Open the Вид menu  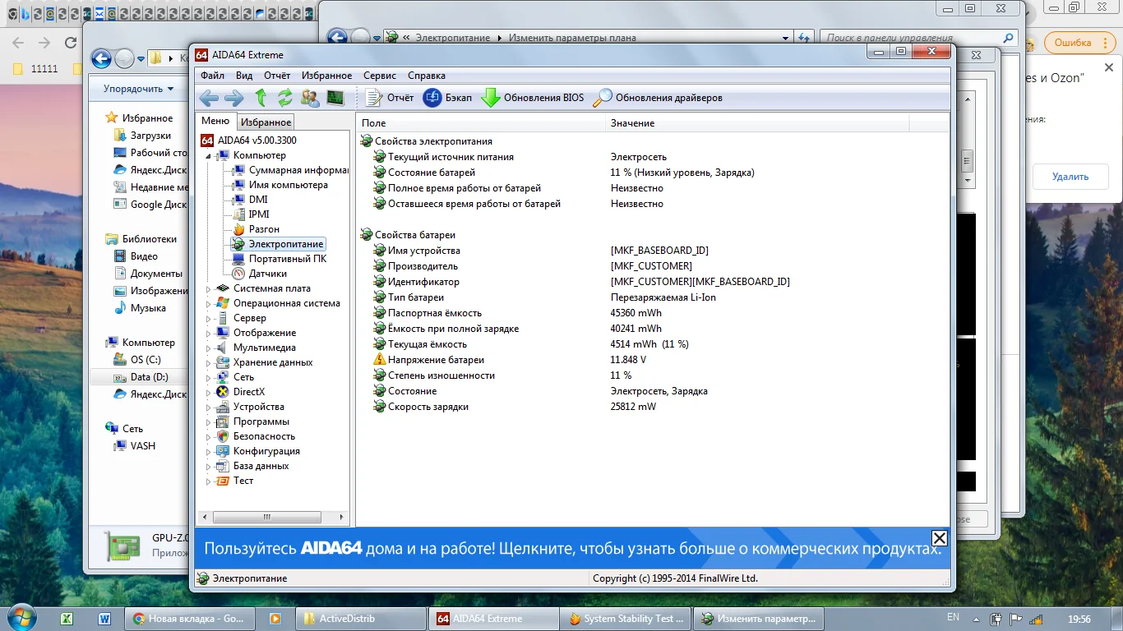pyautogui.click(x=244, y=76)
